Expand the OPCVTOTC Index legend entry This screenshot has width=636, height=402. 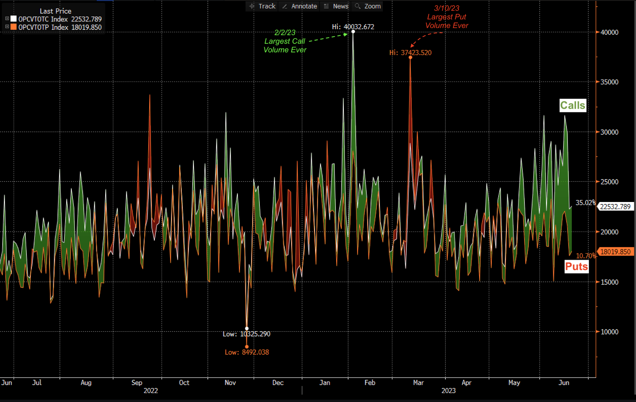click(7, 19)
